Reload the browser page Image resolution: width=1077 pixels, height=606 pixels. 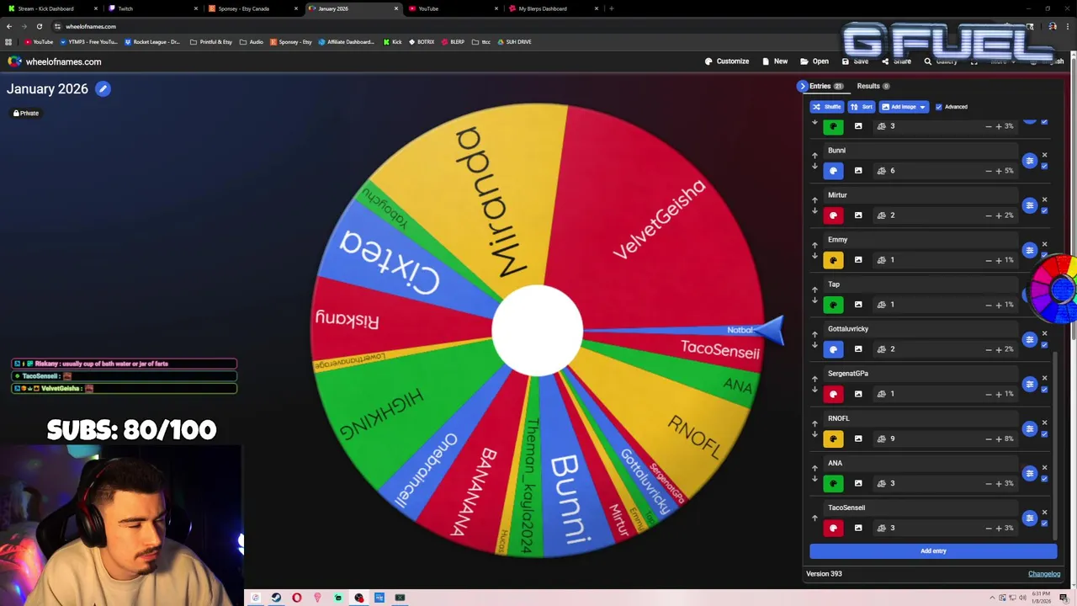39,26
